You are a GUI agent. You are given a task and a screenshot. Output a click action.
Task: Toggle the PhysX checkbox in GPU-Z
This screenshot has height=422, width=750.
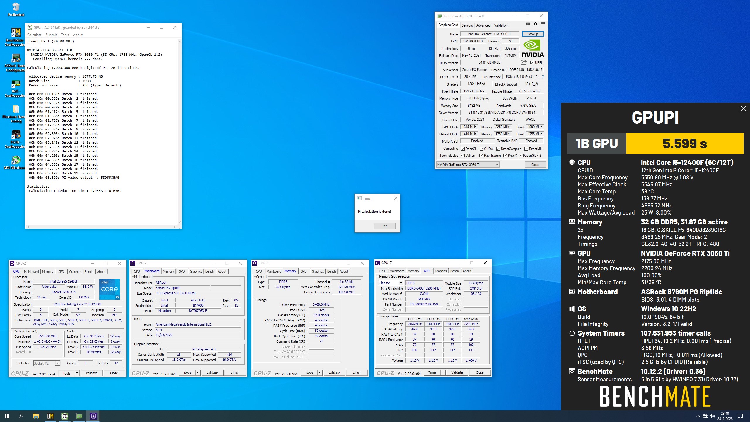point(505,156)
